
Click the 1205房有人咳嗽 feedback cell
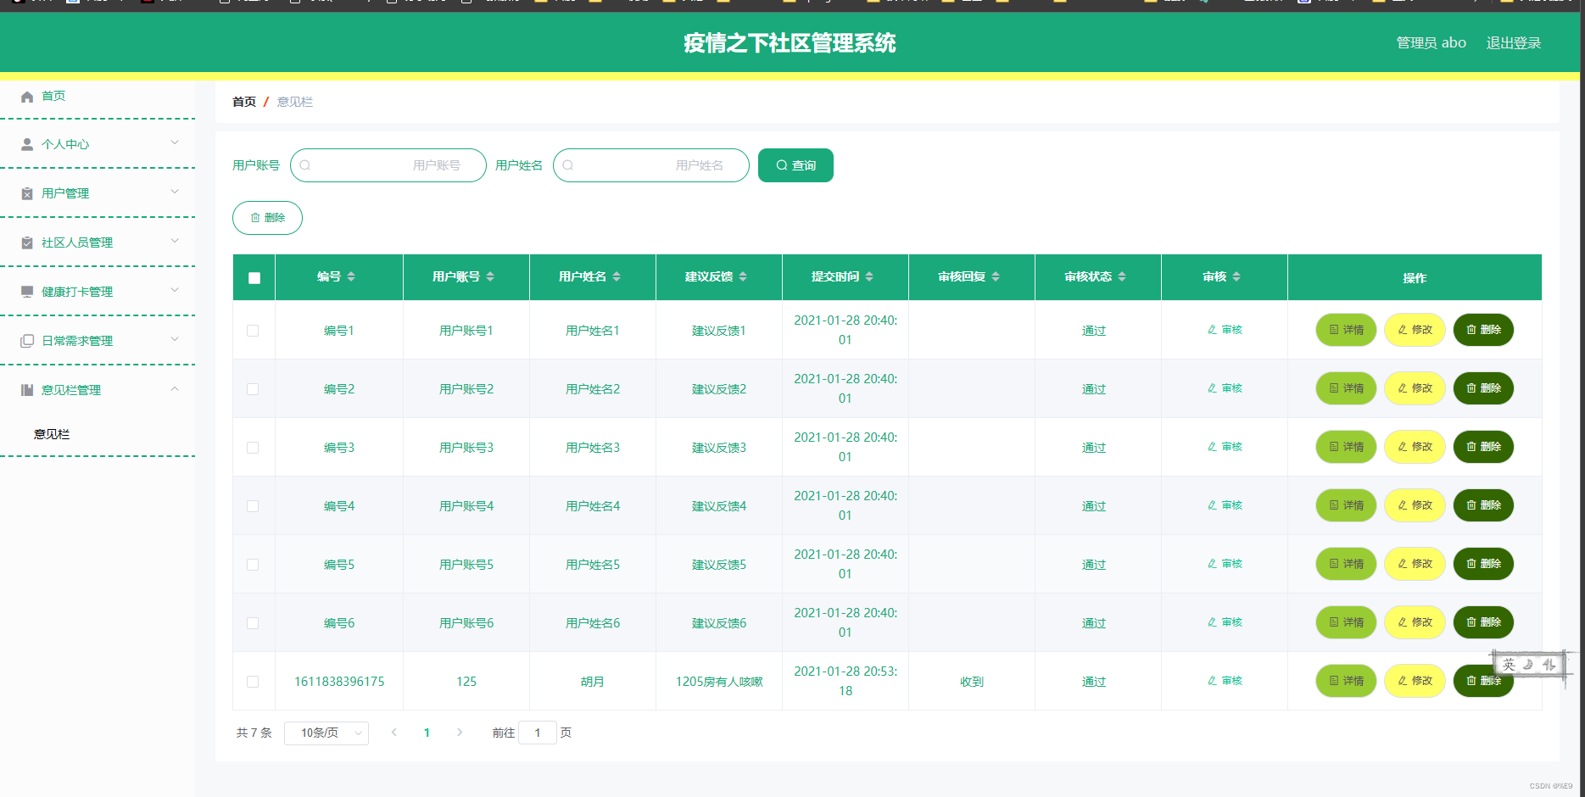tap(719, 682)
